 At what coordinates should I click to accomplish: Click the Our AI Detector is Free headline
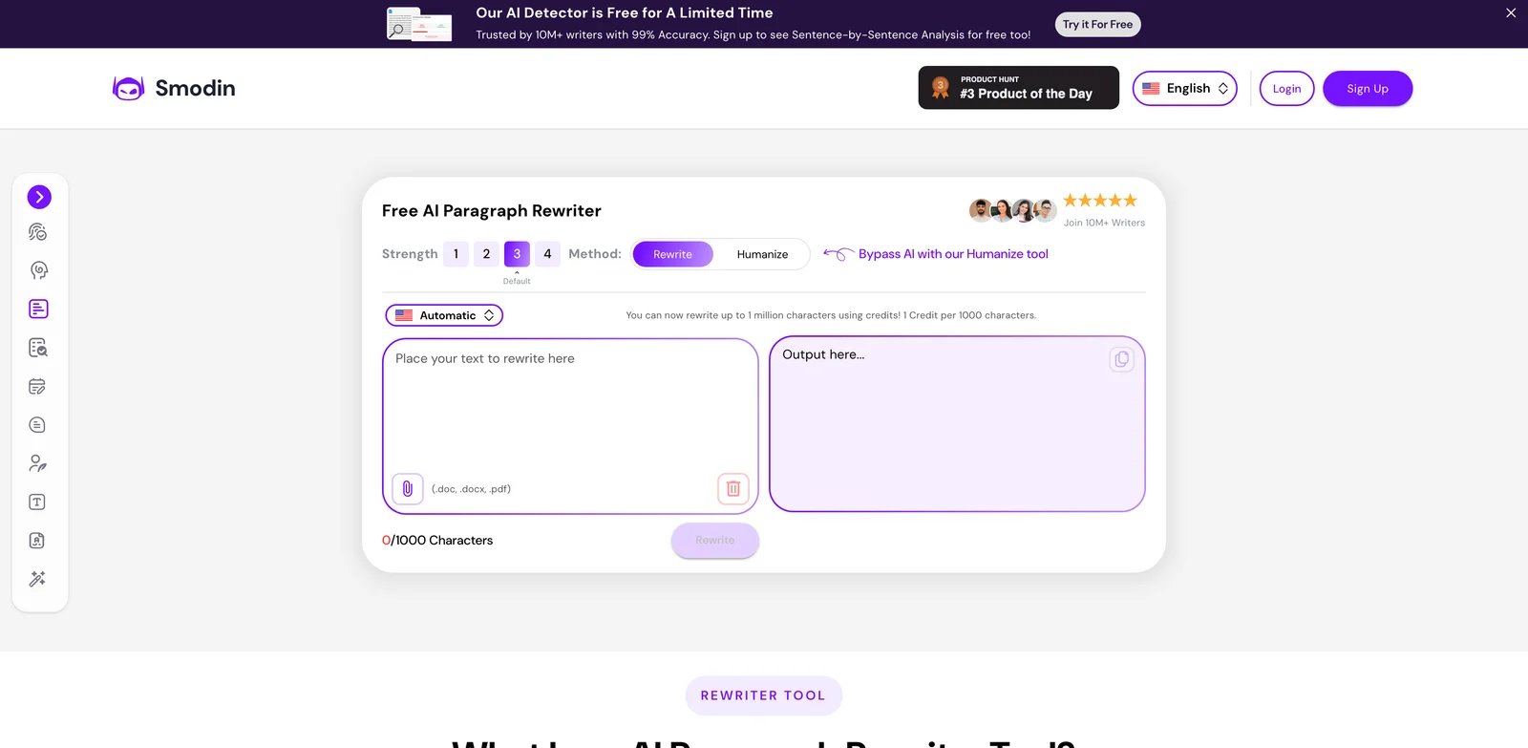pyautogui.click(x=625, y=13)
